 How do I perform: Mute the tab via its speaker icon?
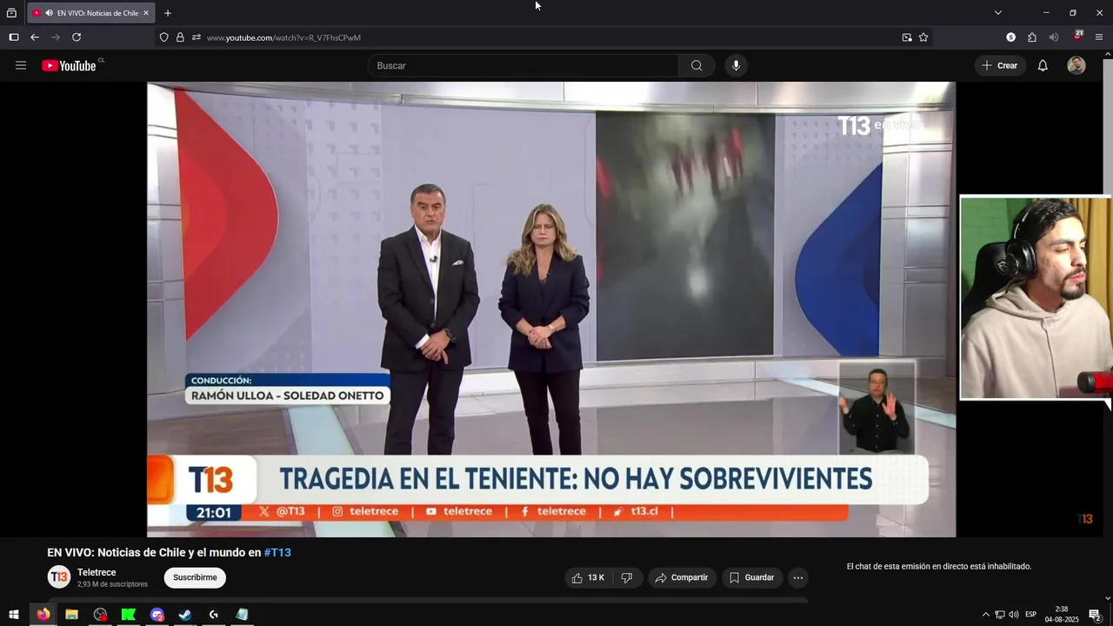tap(49, 13)
